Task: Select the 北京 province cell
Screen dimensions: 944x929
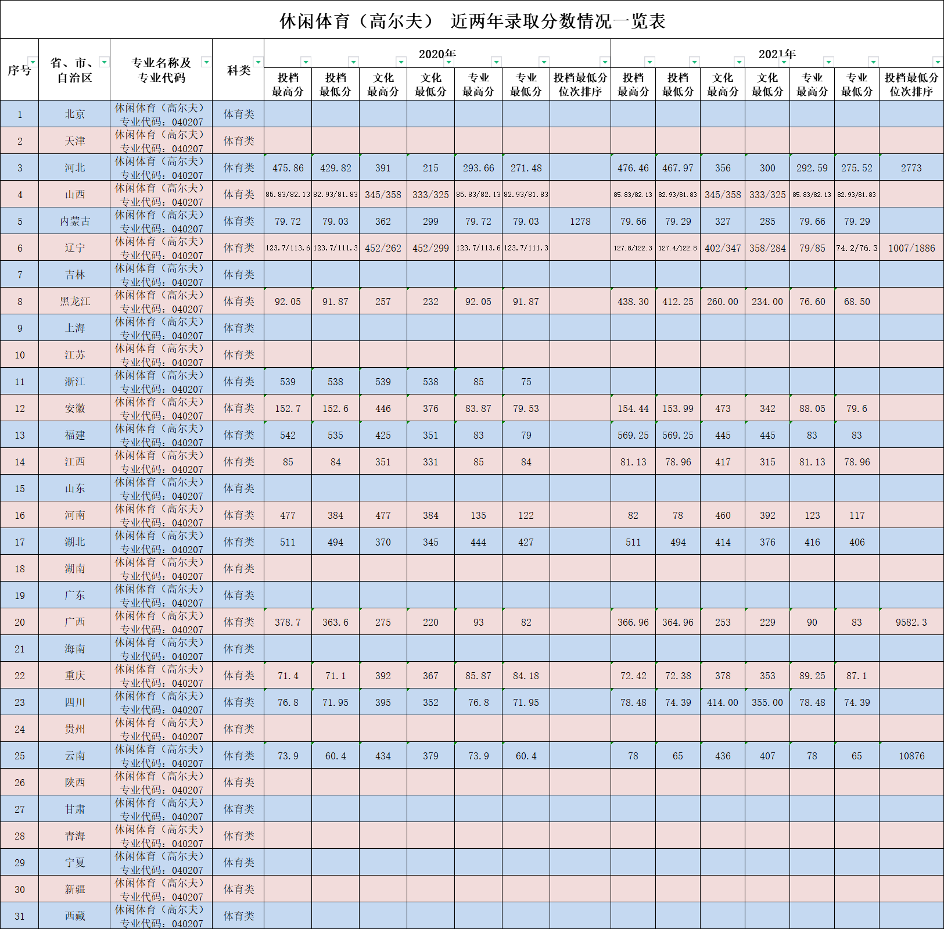Action: point(74,114)
